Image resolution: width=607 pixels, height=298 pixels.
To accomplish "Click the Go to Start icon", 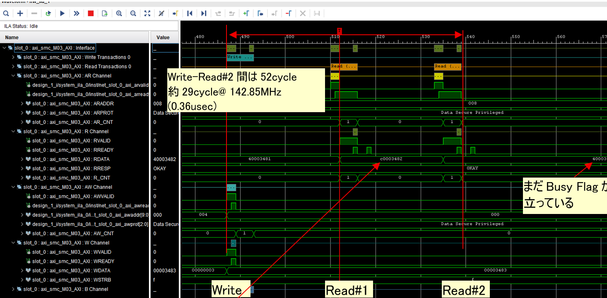I will point(190,13).
